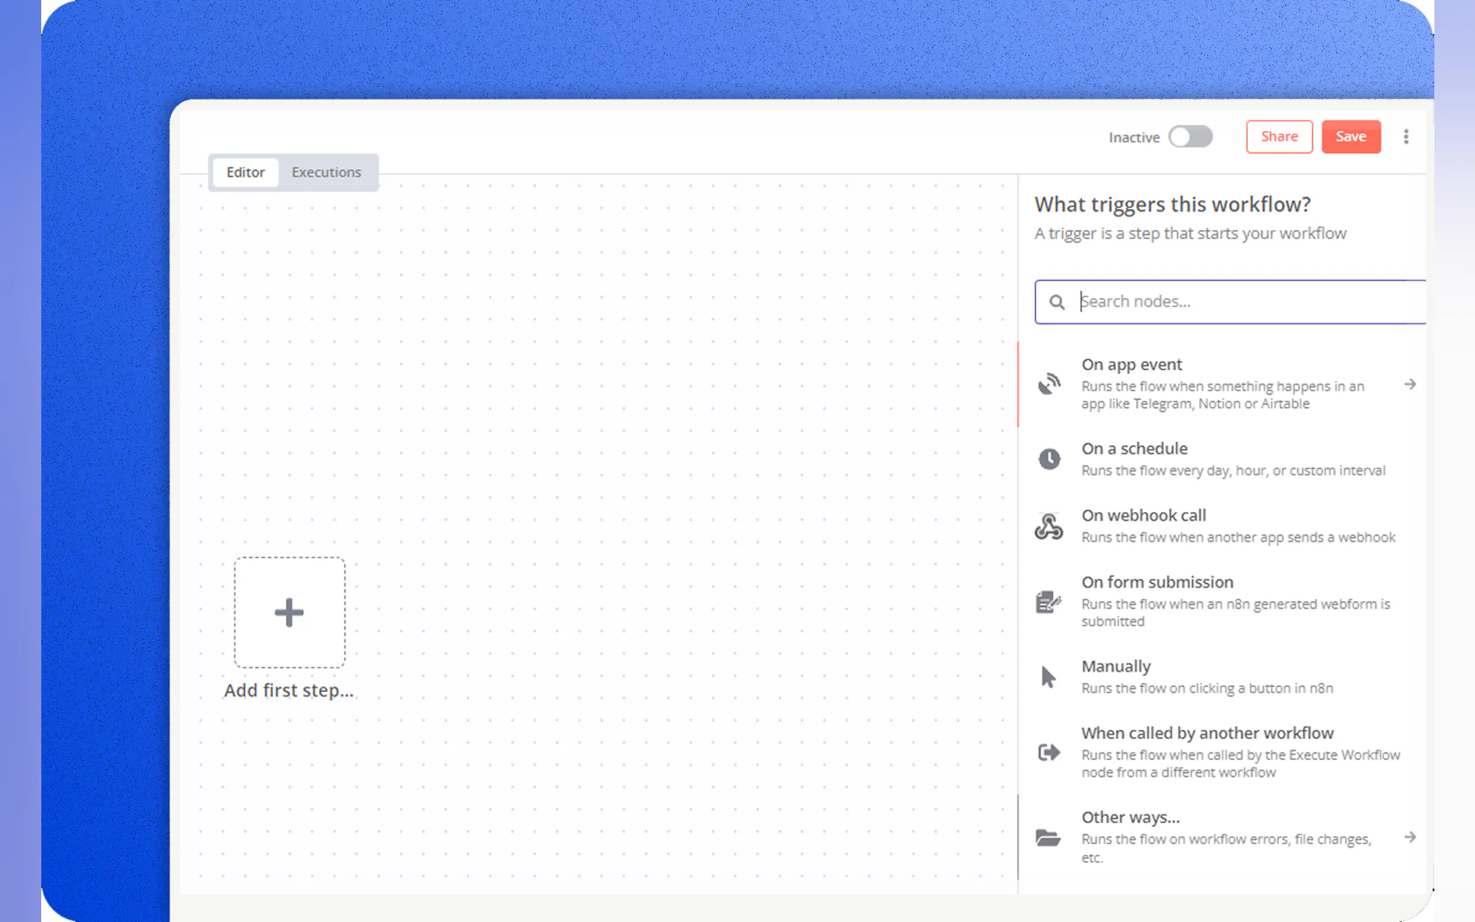The height and width of the screenshot is (922, 1475).
Task: Click the Add first step label
Action: pyautogui.click(x=289, y=690)
